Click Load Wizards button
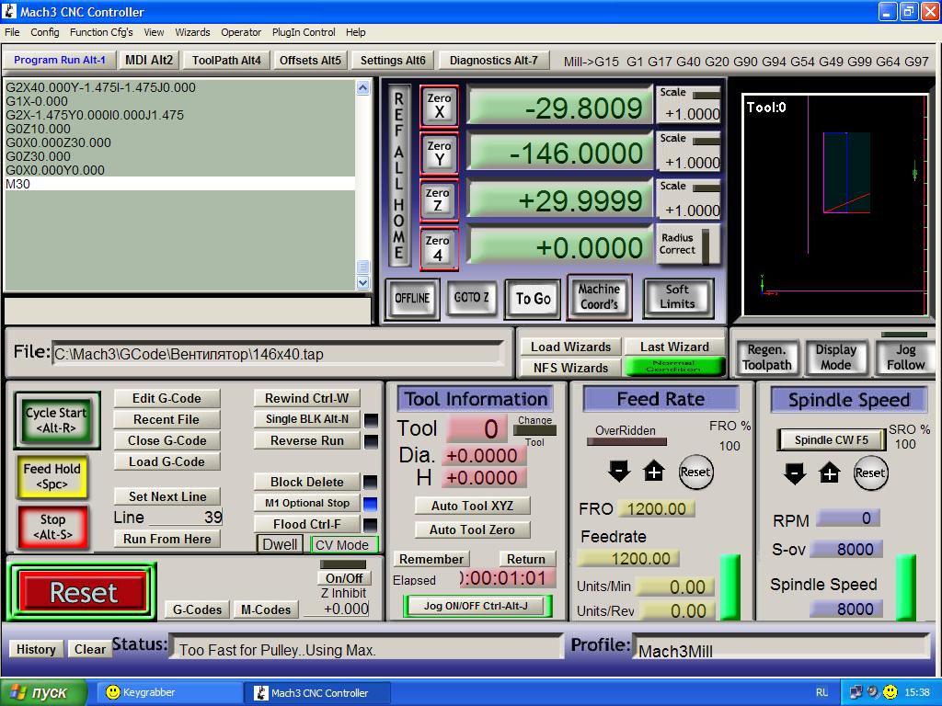Screen dimensions: 942x706 [x=570, y=347]
